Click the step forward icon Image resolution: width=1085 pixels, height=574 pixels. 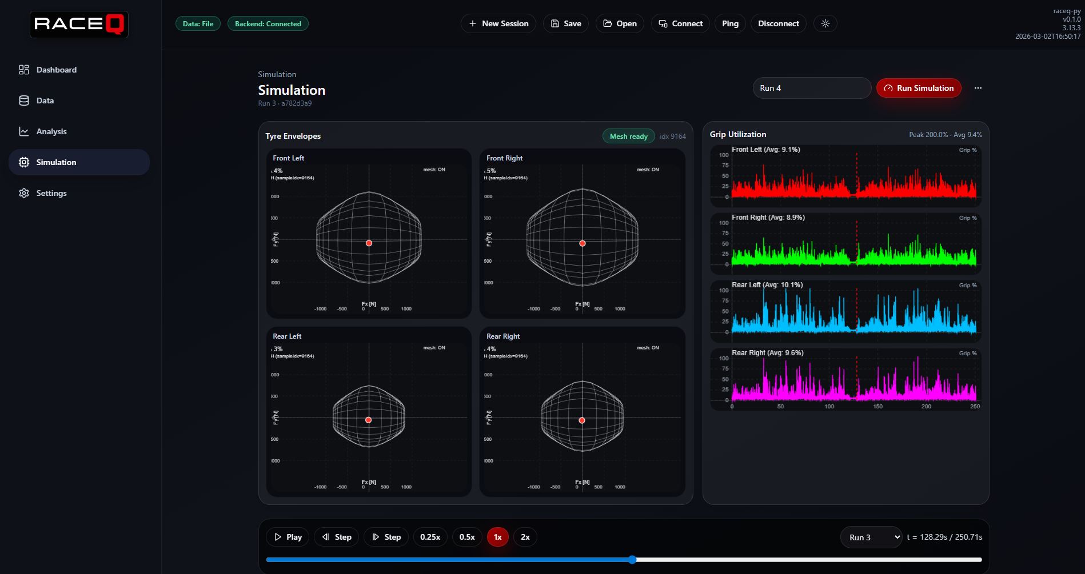tap(376, 537)
